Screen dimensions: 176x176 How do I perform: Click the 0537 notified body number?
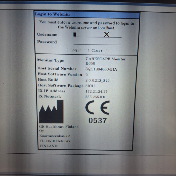point(97,120)
